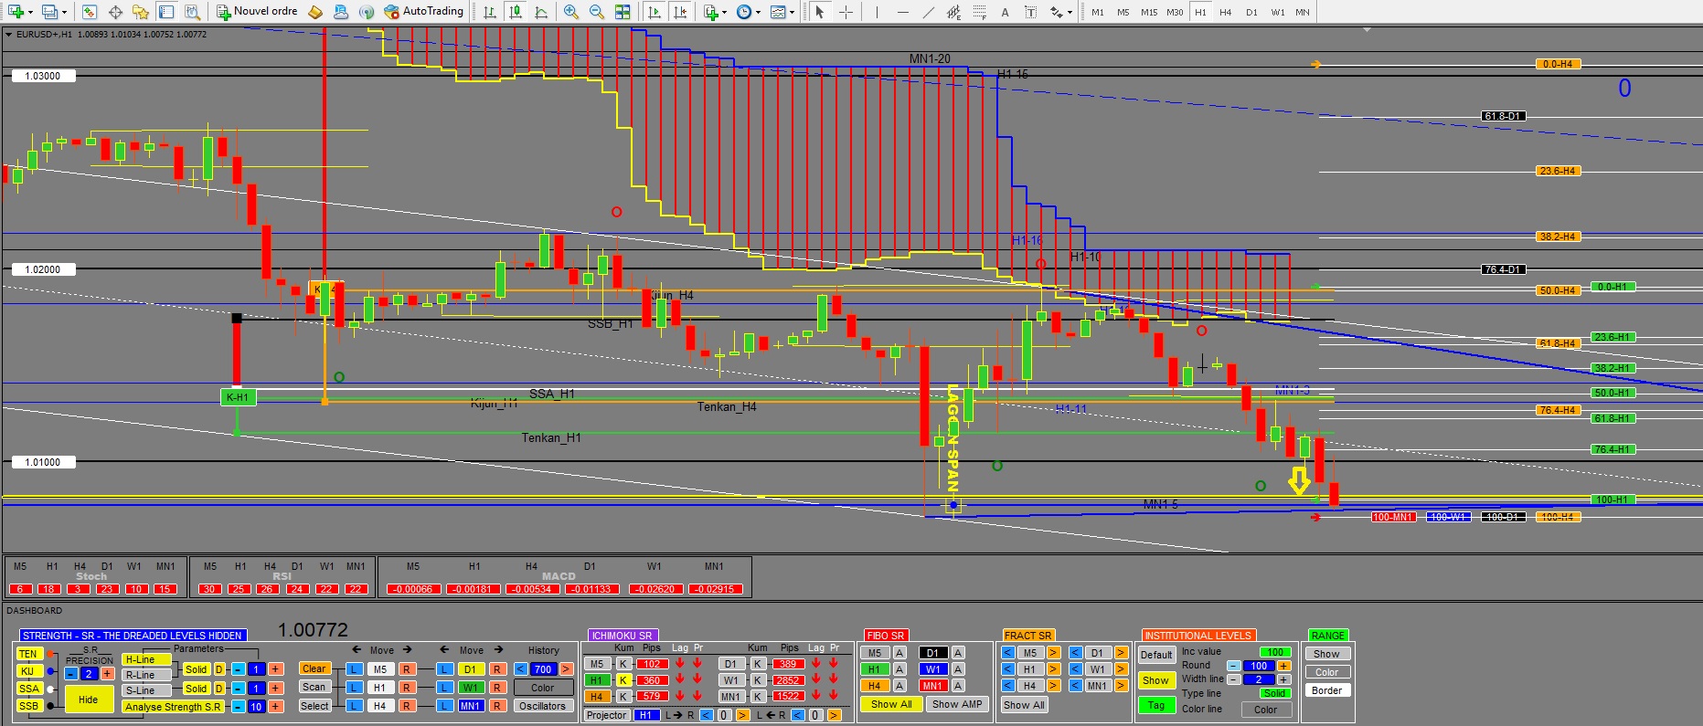Screen dimensions: 1703x726
Task: Open the Strategy Tester magnifier icon
Action: click(192, 12)
